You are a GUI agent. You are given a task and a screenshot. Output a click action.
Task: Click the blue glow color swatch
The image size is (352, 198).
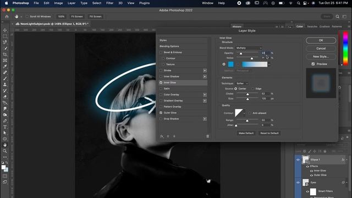pos(231,64)
